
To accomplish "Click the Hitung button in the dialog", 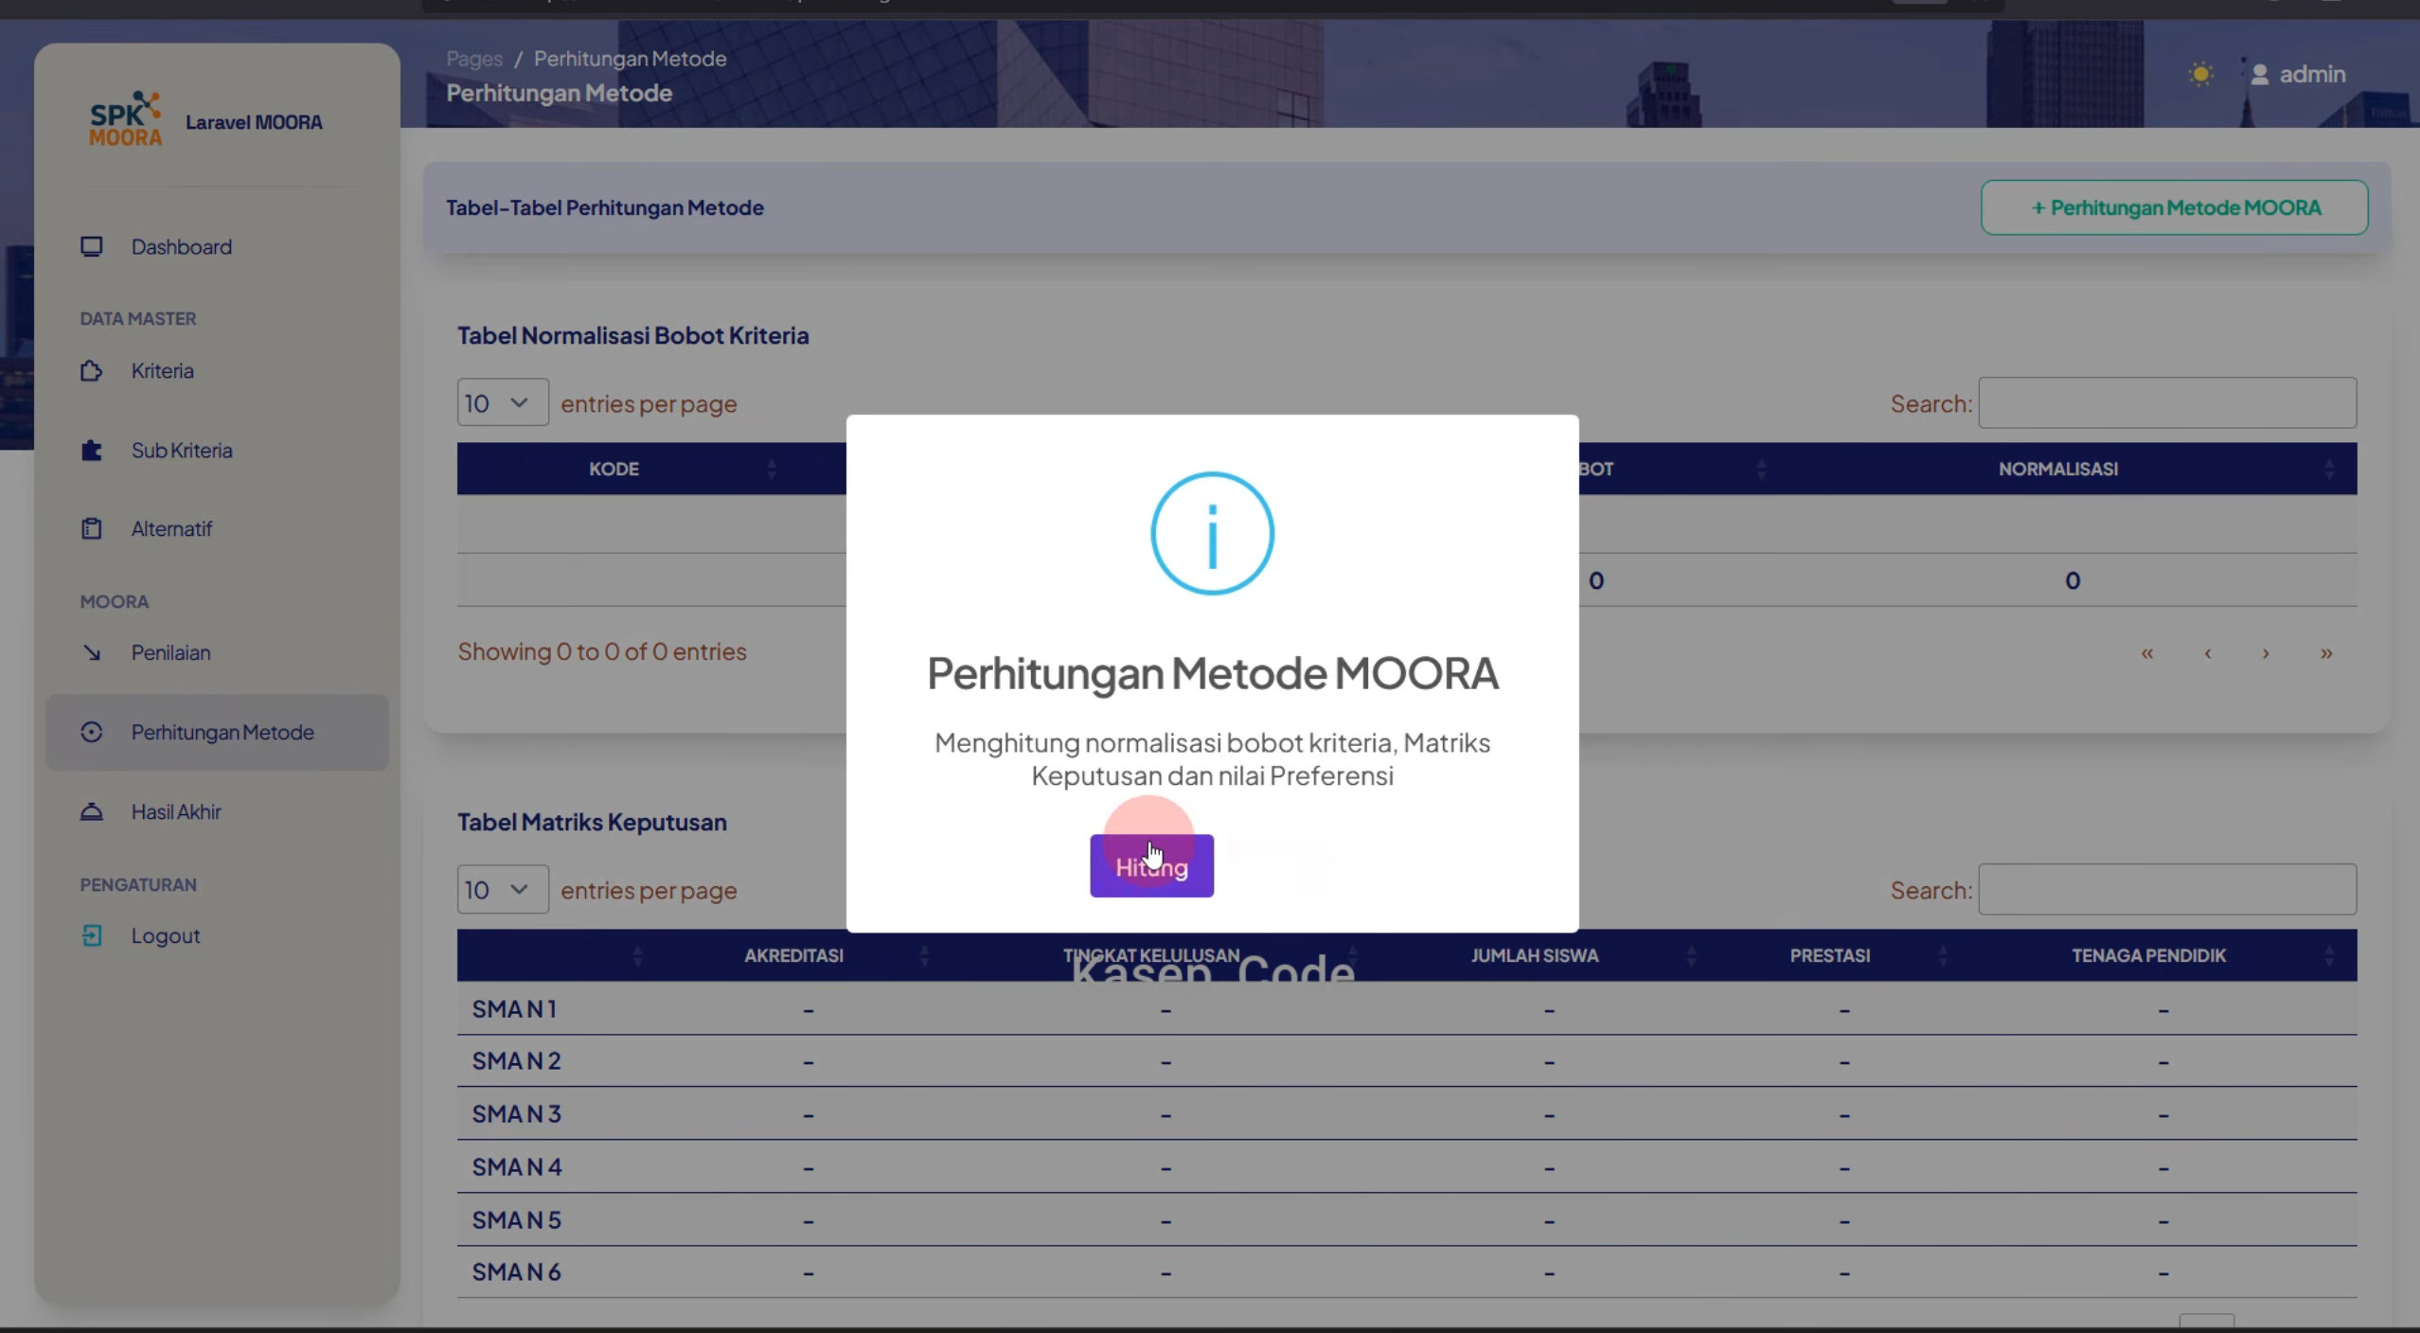I will [1151, 865].
